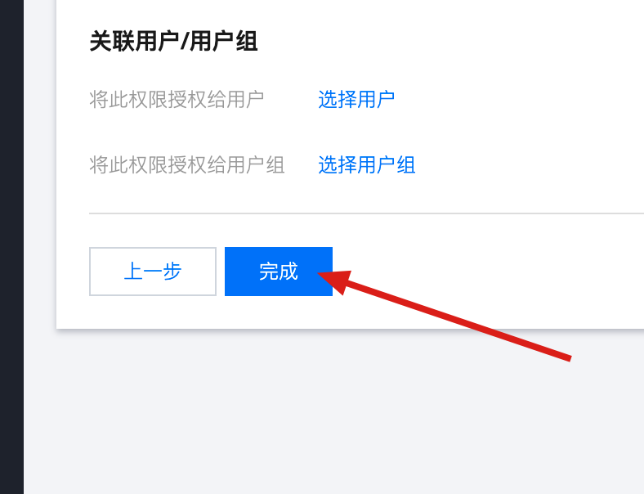The width and height of the screenshot is (644, 494).
Task: Click the 将此权限授权给用户 label
Action: [x=177, y=100]
